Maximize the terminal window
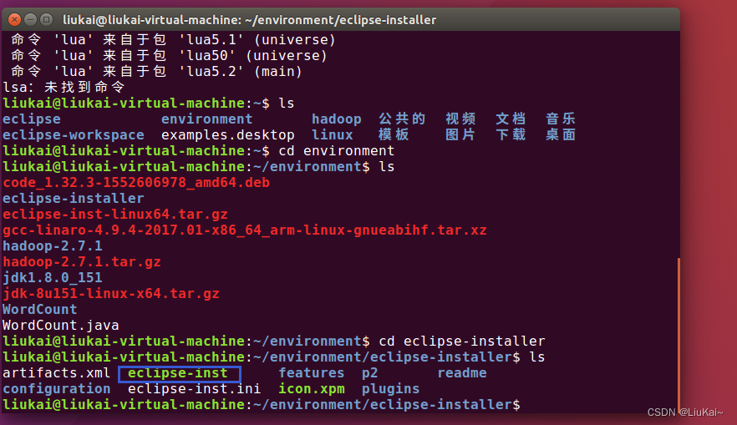 pyautogui.click(x=46, y=20)
